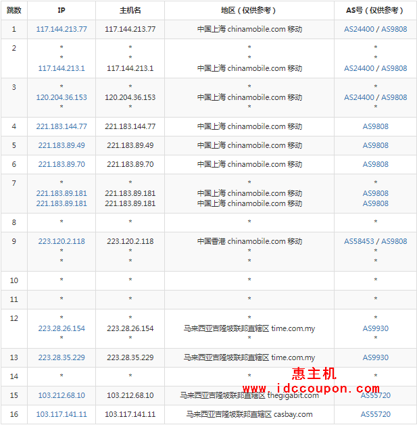Select the IP column header
Screen dimensions: 417x425
62,10
